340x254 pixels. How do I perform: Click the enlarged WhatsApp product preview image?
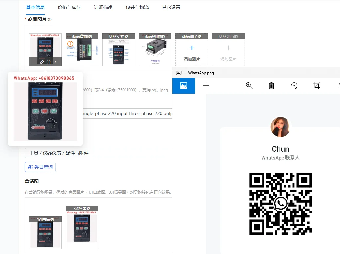click(45, 108)
